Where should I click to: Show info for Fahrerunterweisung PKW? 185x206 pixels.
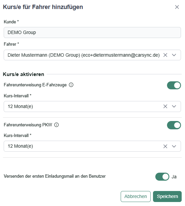pyautogui.click(x=56, y=125)
